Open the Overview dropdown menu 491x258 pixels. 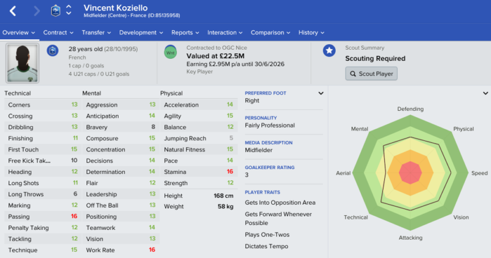19,32
